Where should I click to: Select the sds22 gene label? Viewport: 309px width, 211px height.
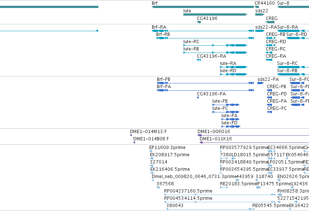point(261,11)
